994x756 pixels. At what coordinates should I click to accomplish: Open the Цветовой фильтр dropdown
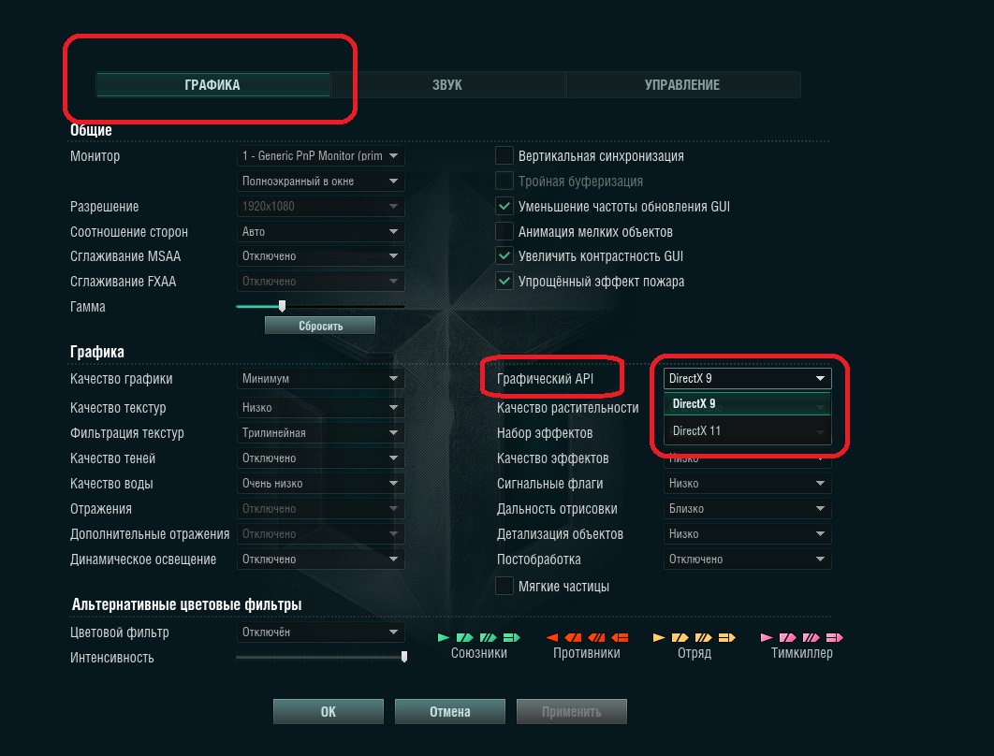pos(320,632)
